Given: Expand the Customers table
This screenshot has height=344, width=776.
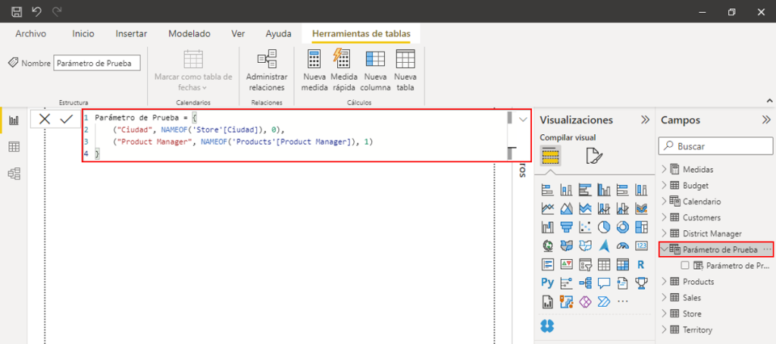Looking at the screenshot, I should coord(664,217).
